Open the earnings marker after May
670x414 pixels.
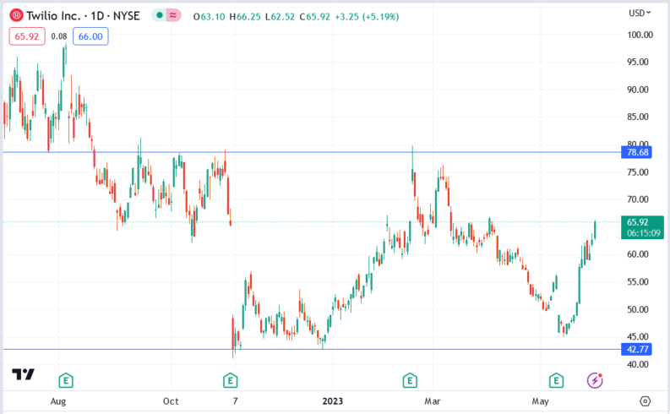(x=556, y=380)
